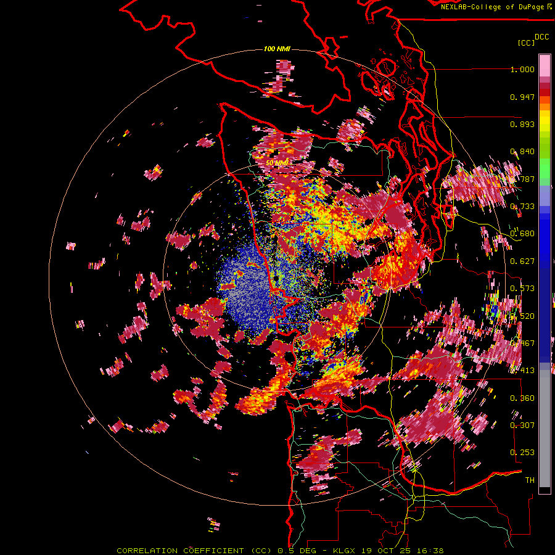Select the 0.253 legend value

point(522,453)
